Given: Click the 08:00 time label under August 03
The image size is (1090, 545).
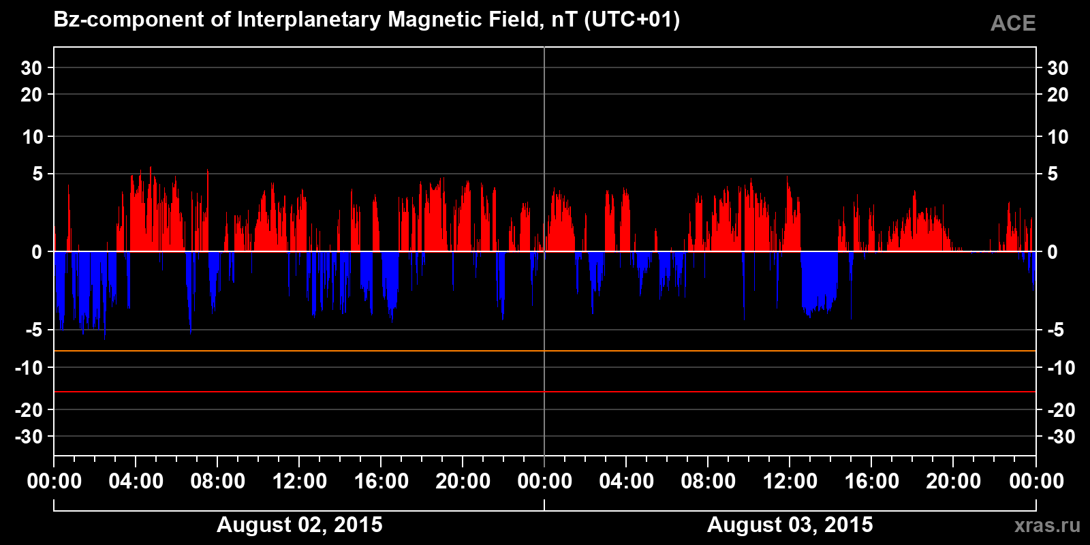Looking at the screenshot, I should coord(708,482).
